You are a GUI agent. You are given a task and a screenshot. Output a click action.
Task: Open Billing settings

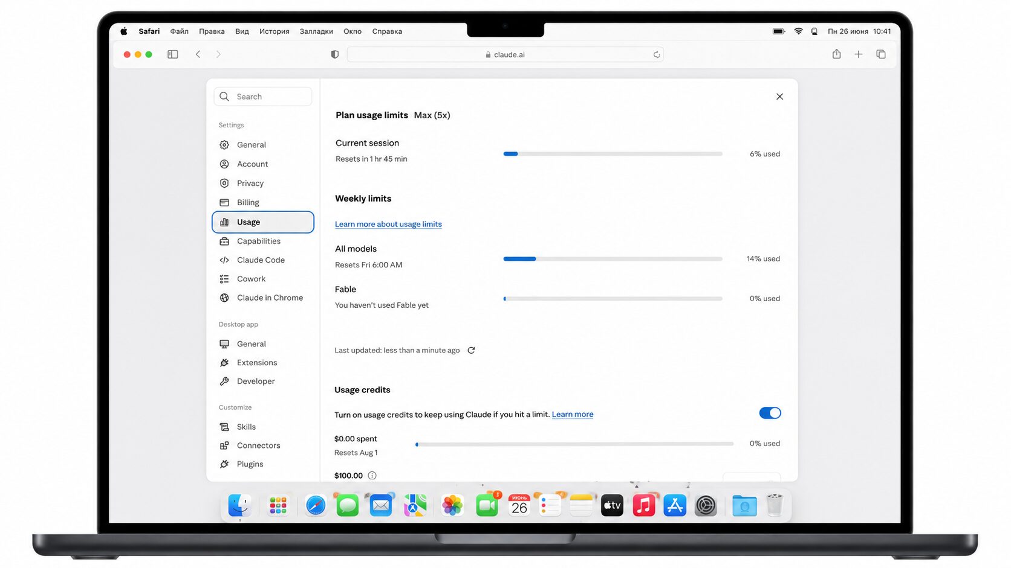(263, 203)
